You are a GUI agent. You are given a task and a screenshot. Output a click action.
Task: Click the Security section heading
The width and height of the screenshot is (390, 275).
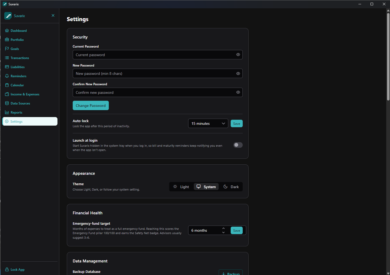80,37
